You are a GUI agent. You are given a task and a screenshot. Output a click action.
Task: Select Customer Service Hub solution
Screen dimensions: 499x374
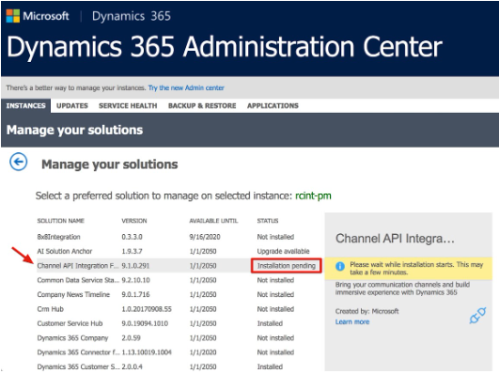pyautogui.click(x=179, y=323)
